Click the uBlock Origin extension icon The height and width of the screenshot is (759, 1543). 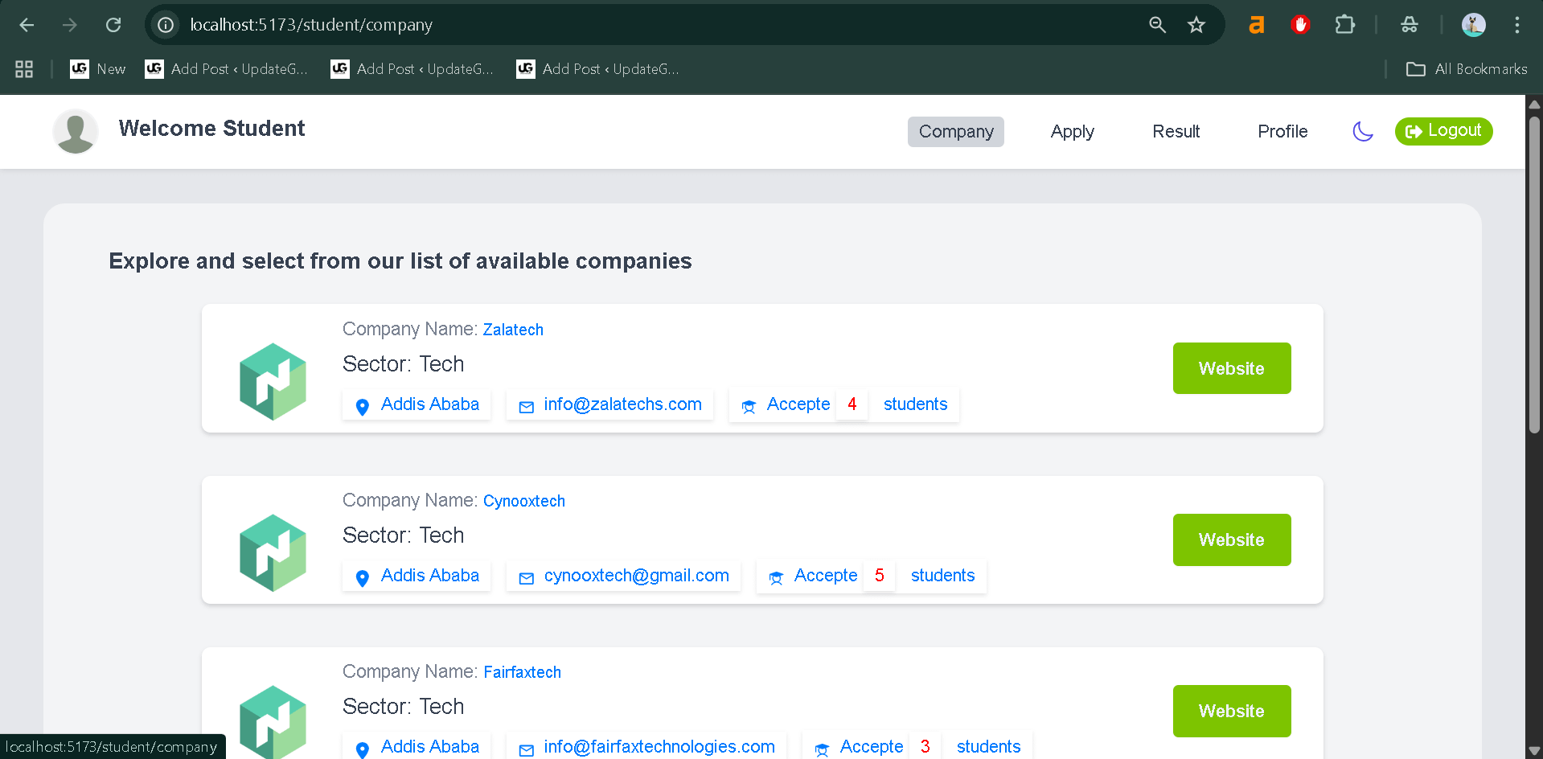pyautogui.click(x=1300, y=24)
